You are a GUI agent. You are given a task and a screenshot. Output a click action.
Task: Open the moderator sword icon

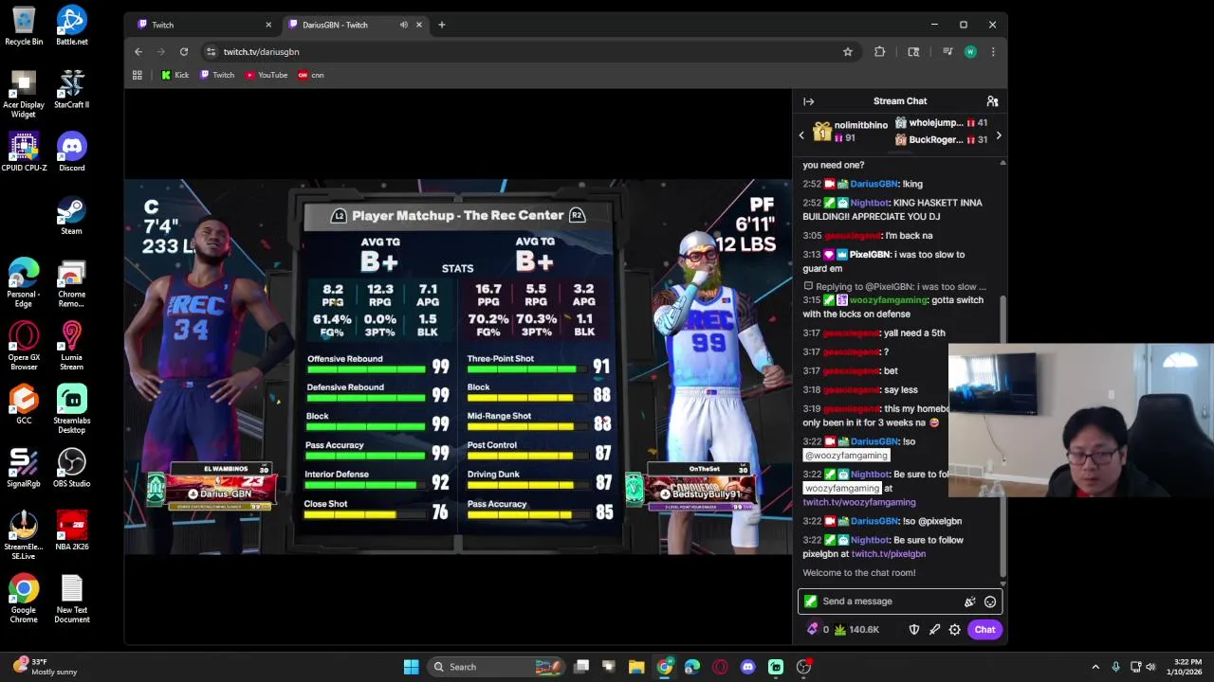coord(934,630)
